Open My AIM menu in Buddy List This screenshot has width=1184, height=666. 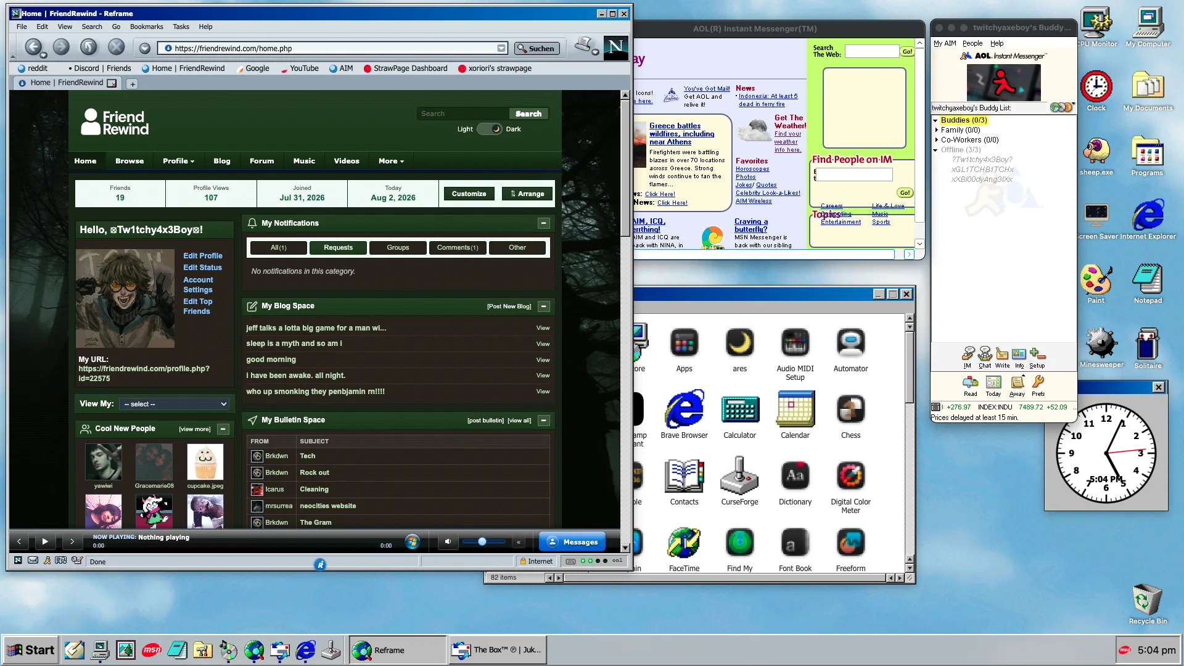[945, 43]
